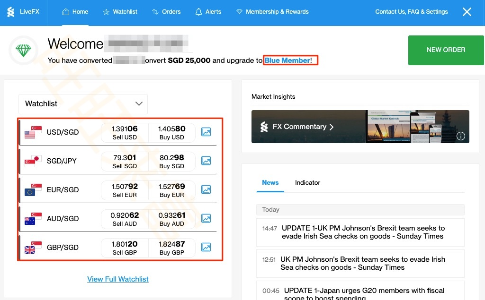485x300 pixels.
Task: Switch to the Indicator tab
Action: 307,183
